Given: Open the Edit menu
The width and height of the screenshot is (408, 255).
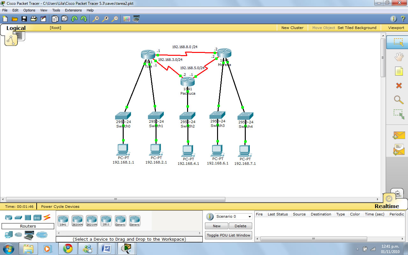Looking at the screenshot, I should [x=15, y=10].
